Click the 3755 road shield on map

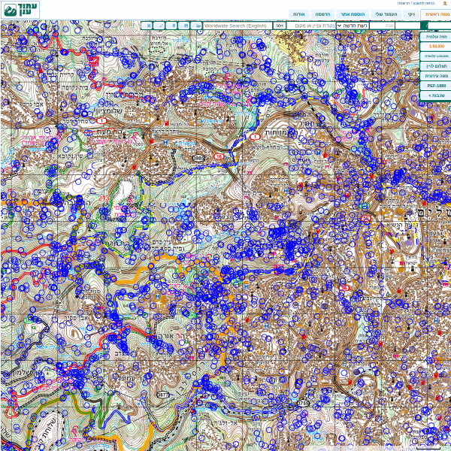[303, 403]
